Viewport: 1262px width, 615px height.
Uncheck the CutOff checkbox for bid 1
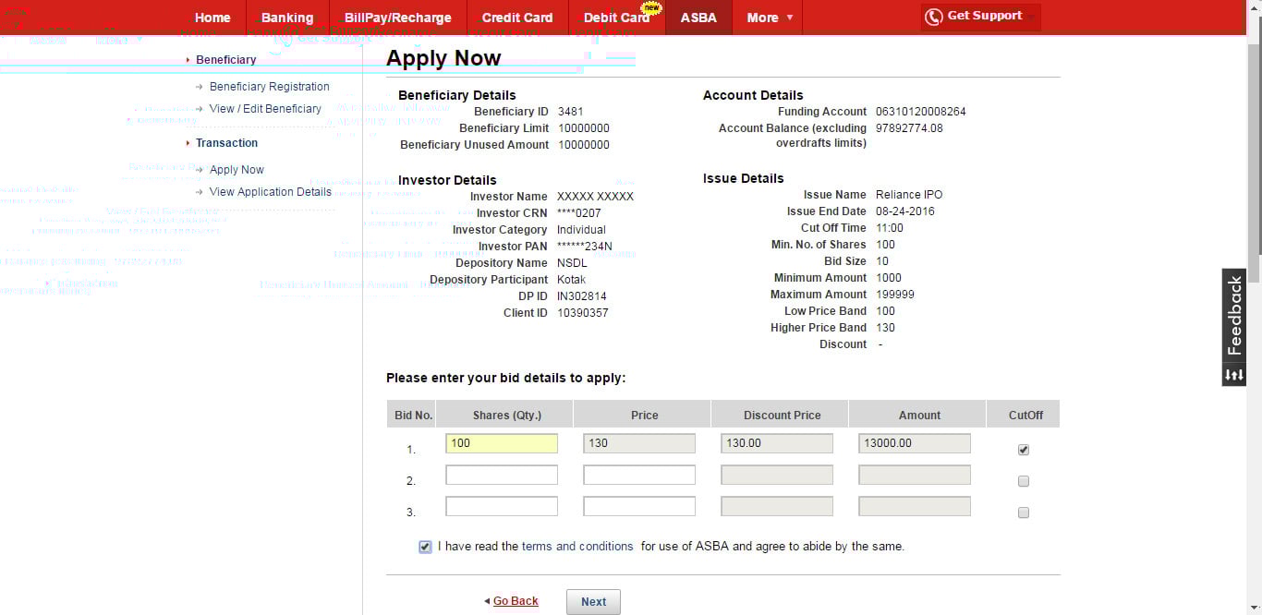coord(1023,450)
